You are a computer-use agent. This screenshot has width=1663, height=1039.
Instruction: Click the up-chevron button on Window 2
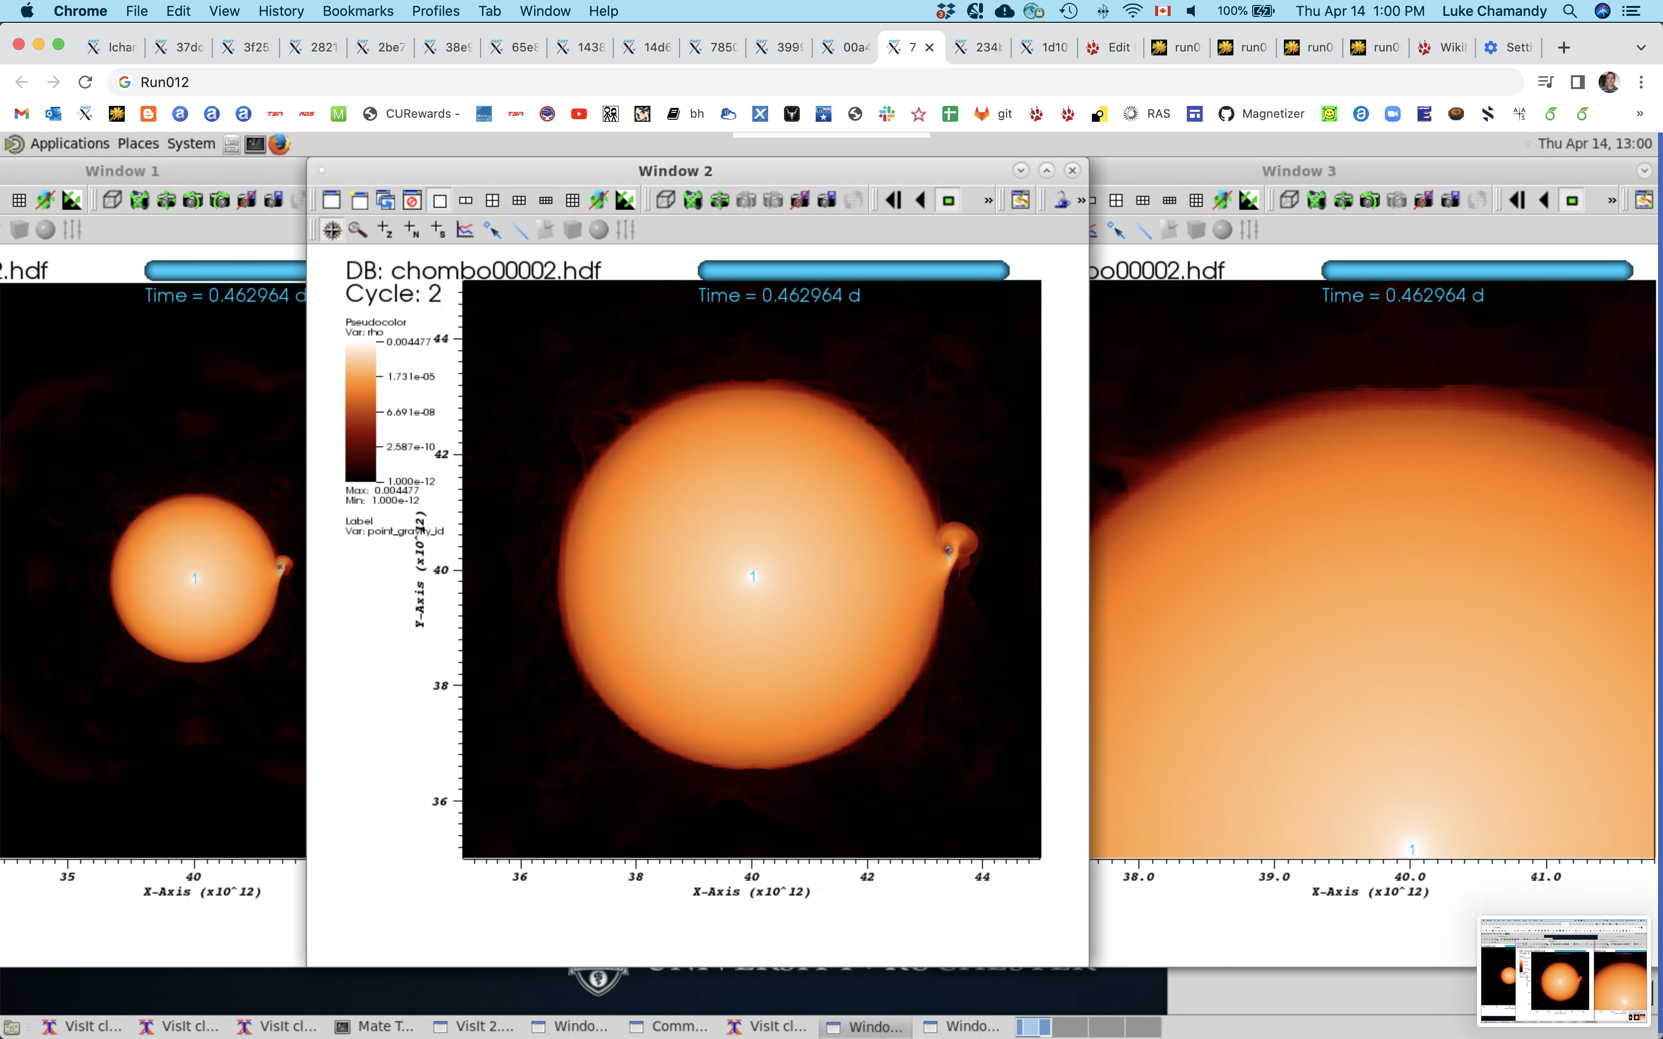(1047, 170)
